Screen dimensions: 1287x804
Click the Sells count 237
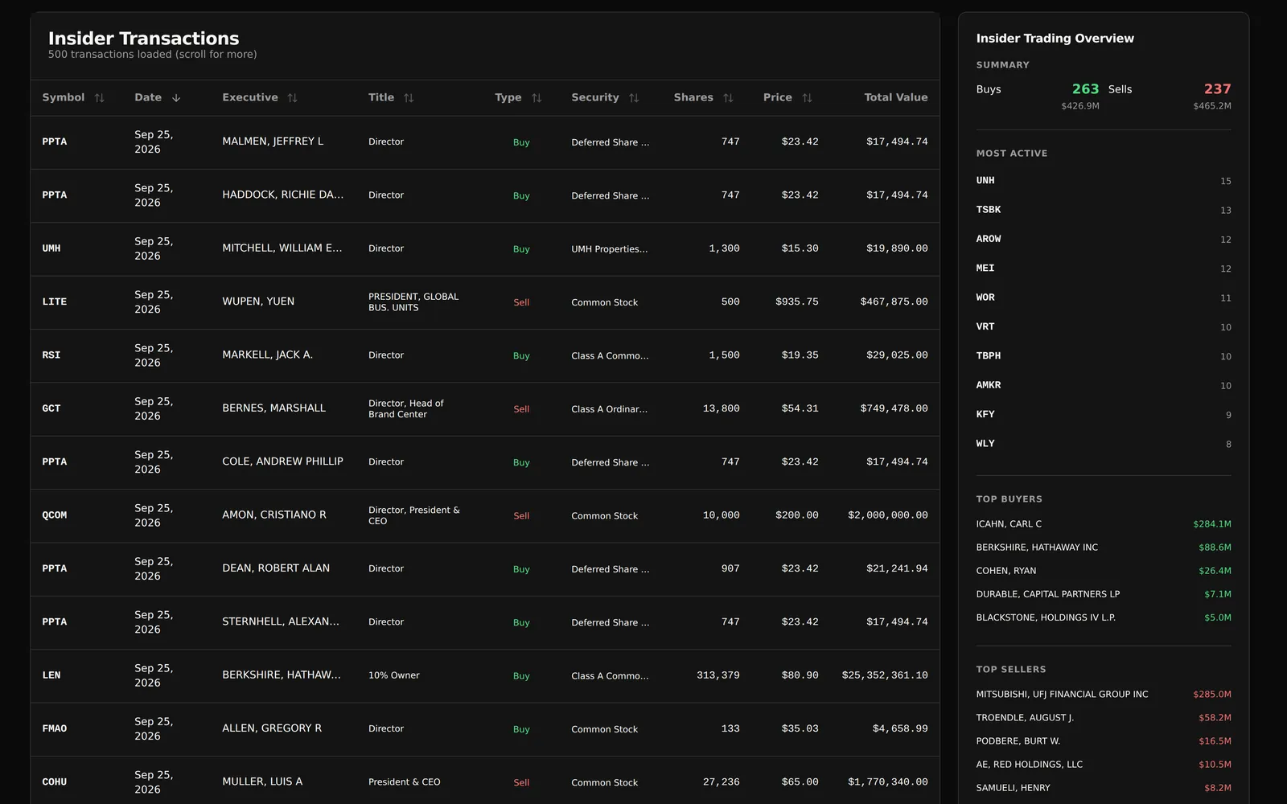pyautogui.click(x=1217, y=89)
